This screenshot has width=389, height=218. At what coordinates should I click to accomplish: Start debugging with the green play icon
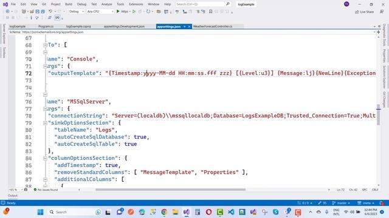[x=118, y=12]
